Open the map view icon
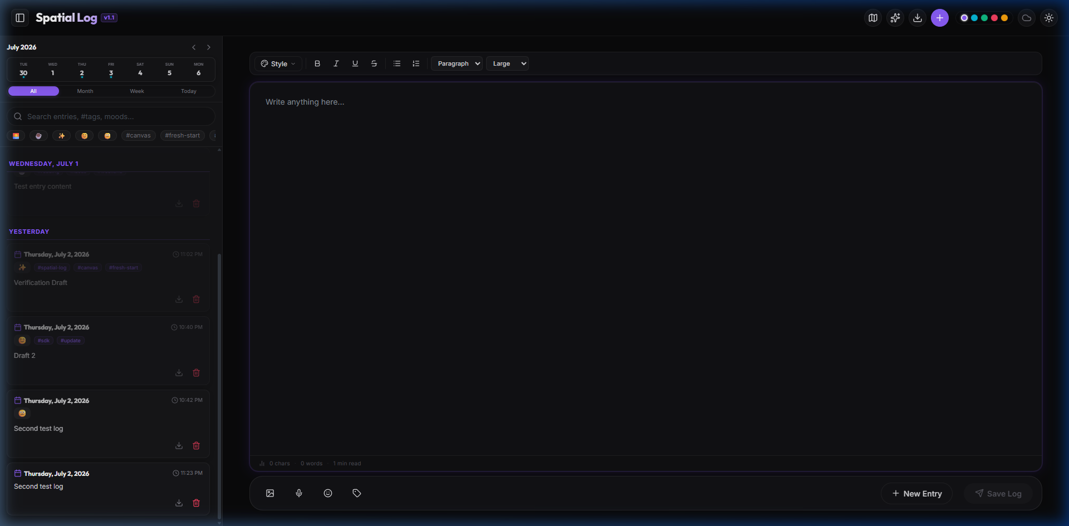Viewport: 1069px width, 526px height. pyautogui.click(x=873, y=18)
